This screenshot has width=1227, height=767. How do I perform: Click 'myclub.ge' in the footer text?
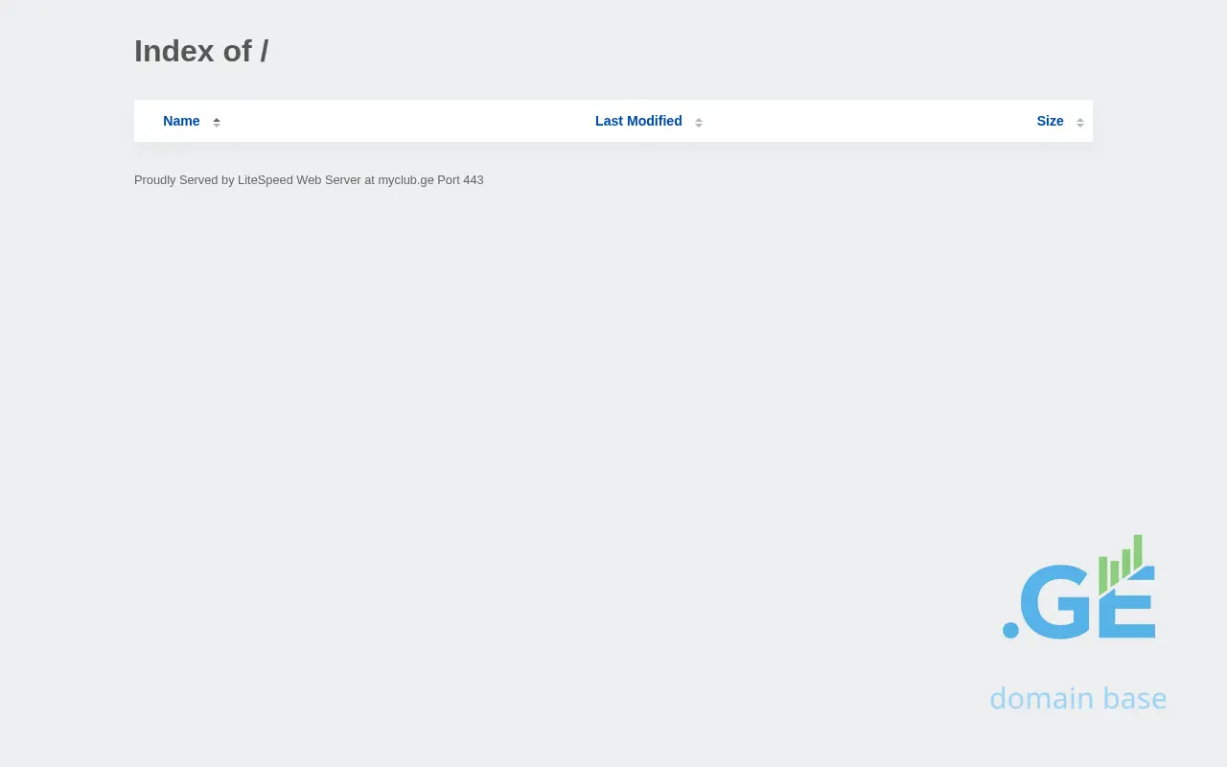(x=405, y=180)
